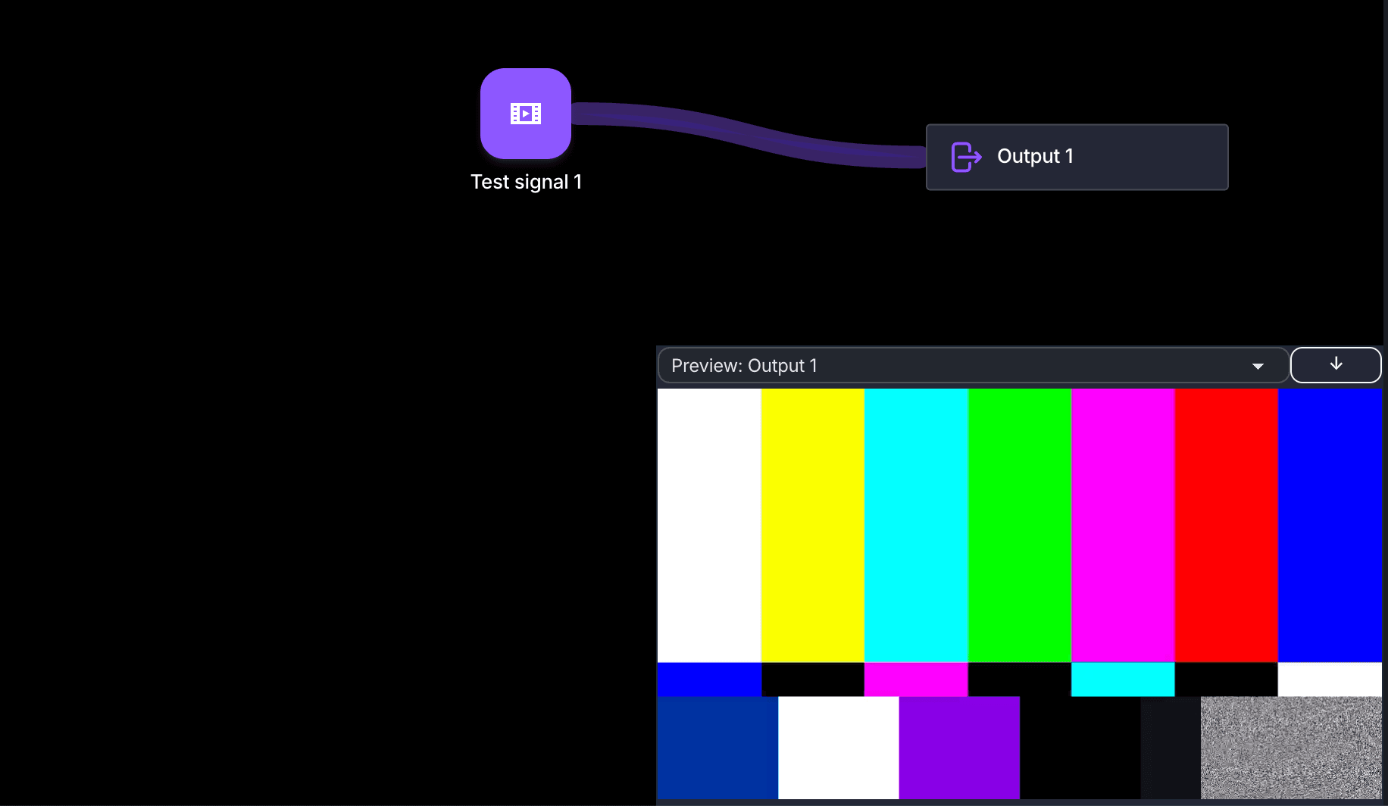Click the dropdown caret in Preview selector
The width and height of the screenshot is (1388, 806).
1258,366
